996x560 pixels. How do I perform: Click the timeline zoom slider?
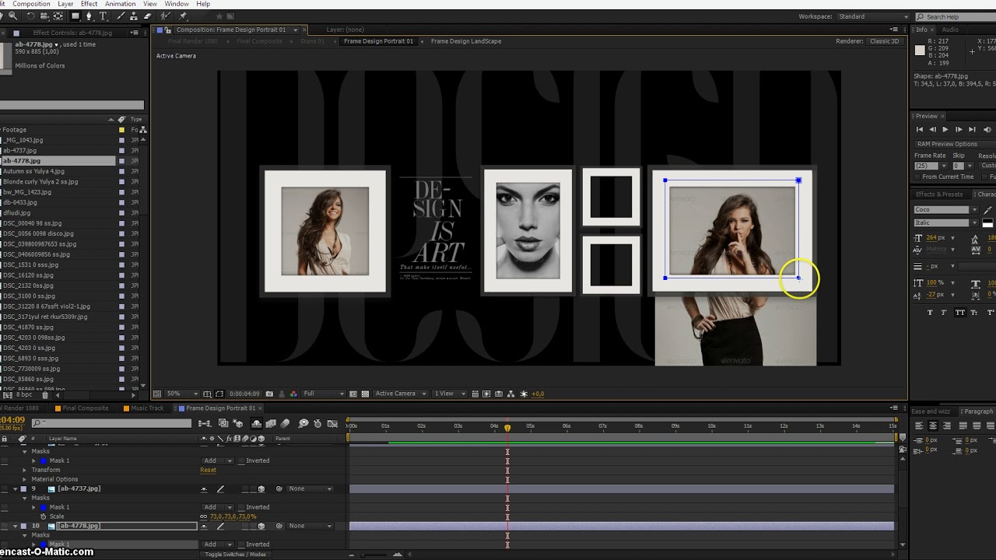(x=373, y=555)
